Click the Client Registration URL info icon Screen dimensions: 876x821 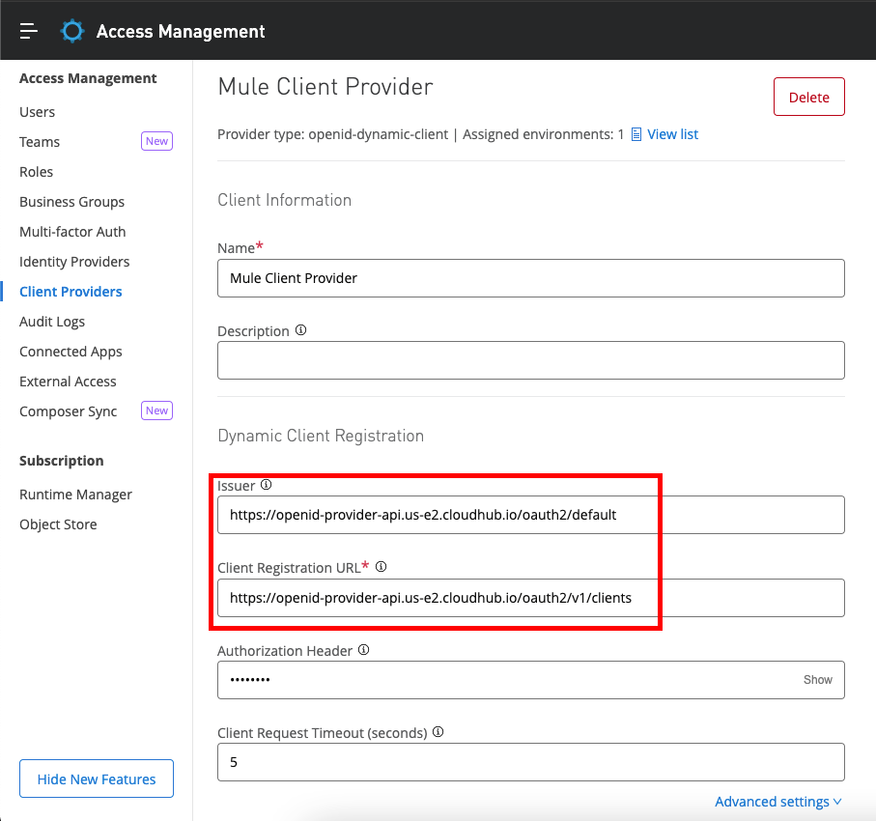tap(381, 566)
